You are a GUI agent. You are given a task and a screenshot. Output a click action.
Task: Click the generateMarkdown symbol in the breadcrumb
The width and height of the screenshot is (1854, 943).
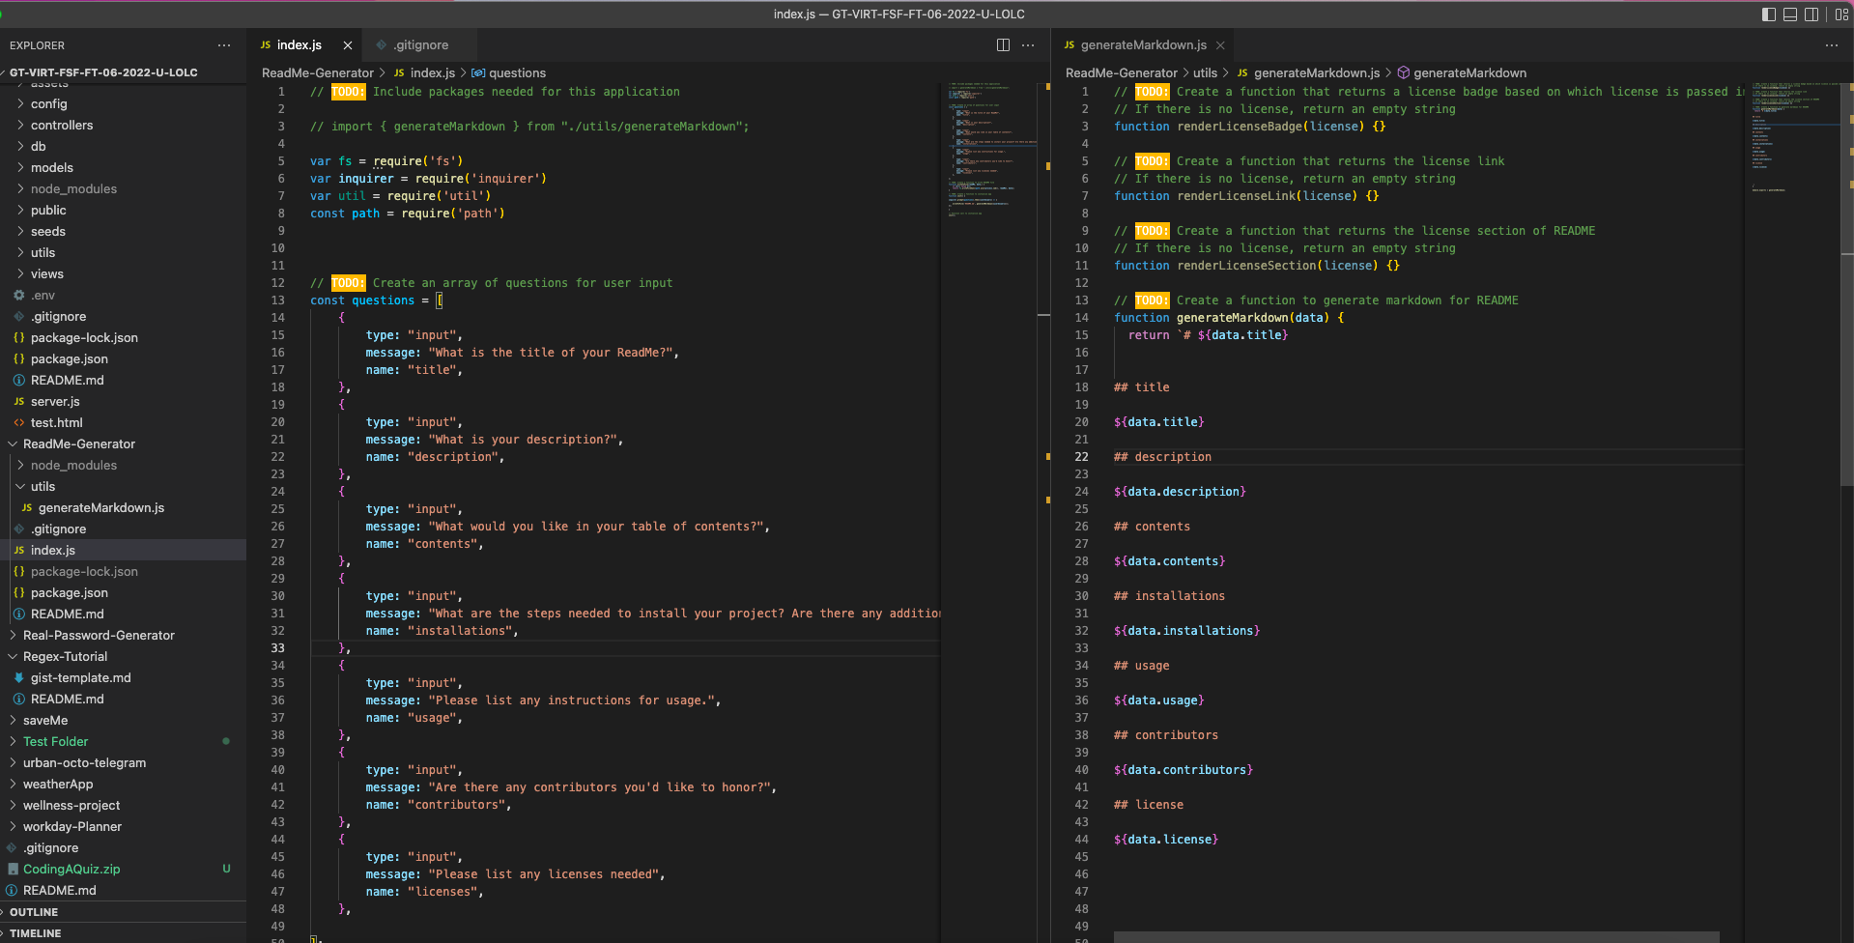(1468, 72)
